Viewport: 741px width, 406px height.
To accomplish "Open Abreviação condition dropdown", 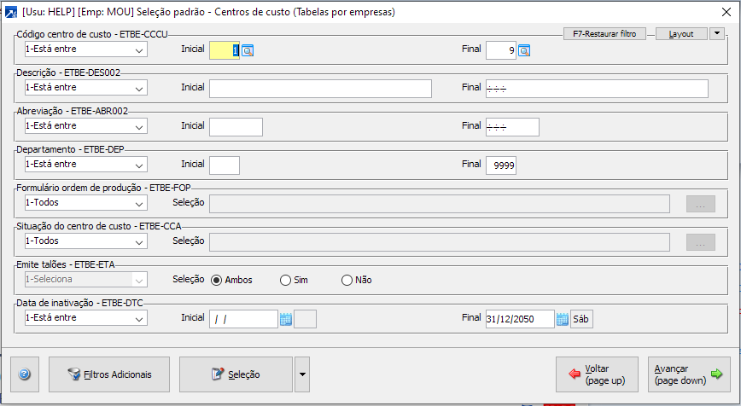I will click(86, 126).
